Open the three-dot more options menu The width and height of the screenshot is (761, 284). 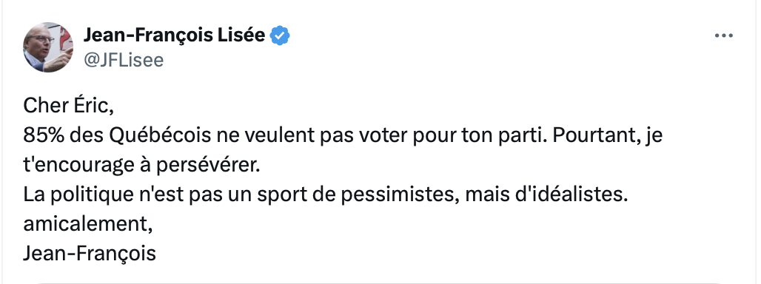tap(724, 35)
